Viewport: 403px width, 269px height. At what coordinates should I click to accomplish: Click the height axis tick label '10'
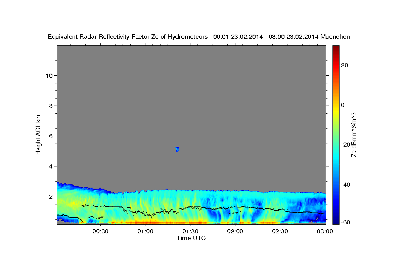pyautogui.click(x=49, y=75)
